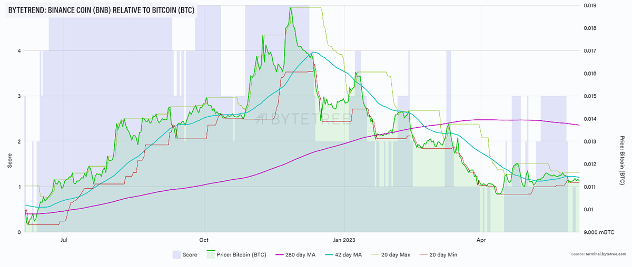Click the Score axis value 4
Screen dimensions: 632x267
click(19, 51)
